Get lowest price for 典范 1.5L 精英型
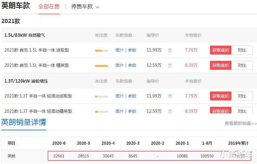This screenshot has height=164, width=257. tap(220, 65)
